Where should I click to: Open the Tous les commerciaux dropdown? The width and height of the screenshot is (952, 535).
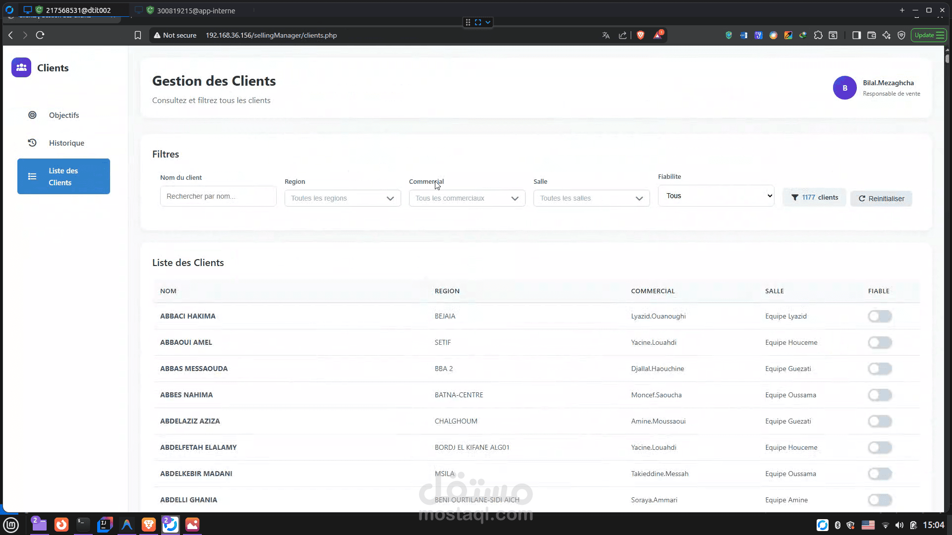tap(467, 198)
